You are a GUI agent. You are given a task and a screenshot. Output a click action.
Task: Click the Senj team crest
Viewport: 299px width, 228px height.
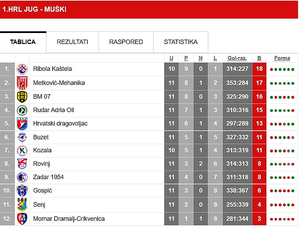click(22, 205)
